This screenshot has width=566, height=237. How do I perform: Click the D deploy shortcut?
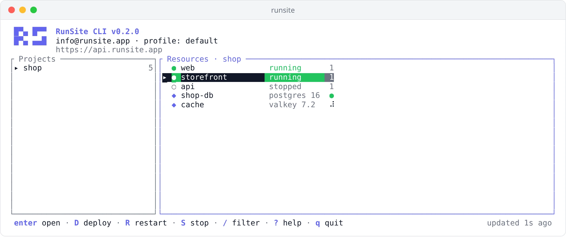(93, 223)
